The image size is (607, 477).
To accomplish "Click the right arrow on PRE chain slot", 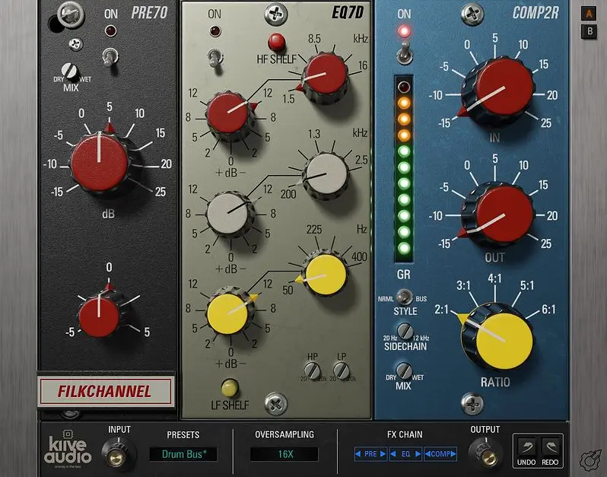I will (x=383, y=453).
